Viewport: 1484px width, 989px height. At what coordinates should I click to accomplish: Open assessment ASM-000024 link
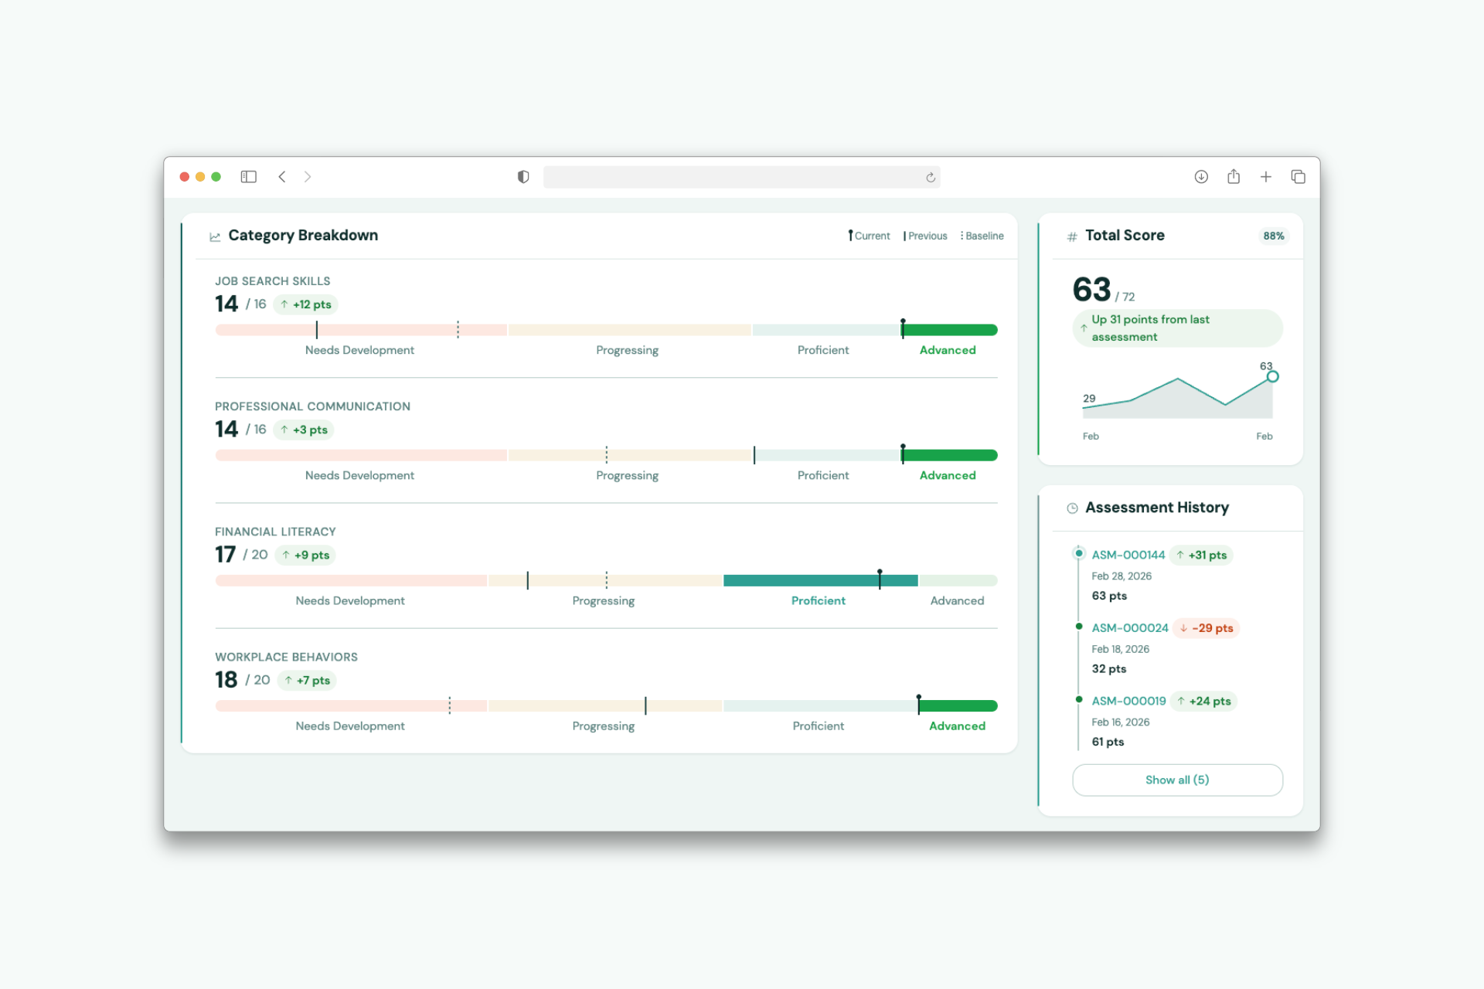[x=1129, y=628]
